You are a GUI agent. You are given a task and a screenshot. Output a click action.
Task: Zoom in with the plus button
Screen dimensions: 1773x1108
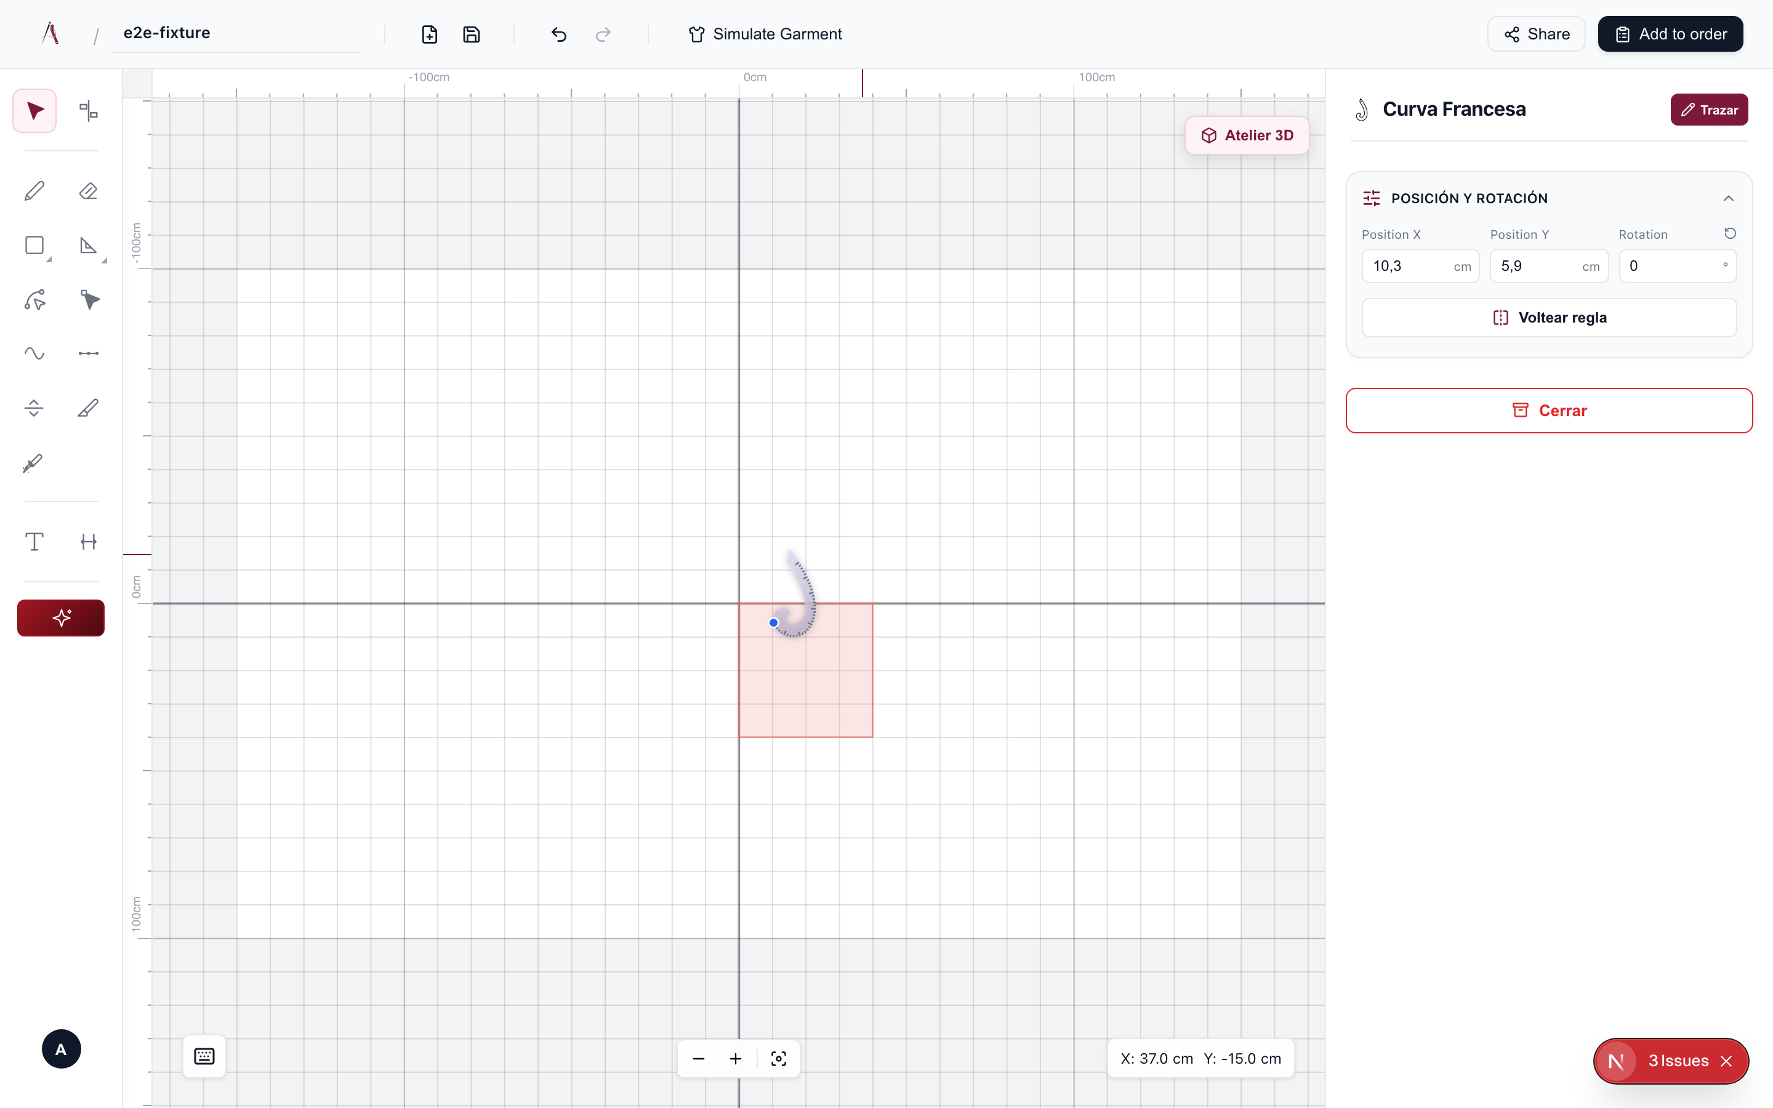[736, 1058]
